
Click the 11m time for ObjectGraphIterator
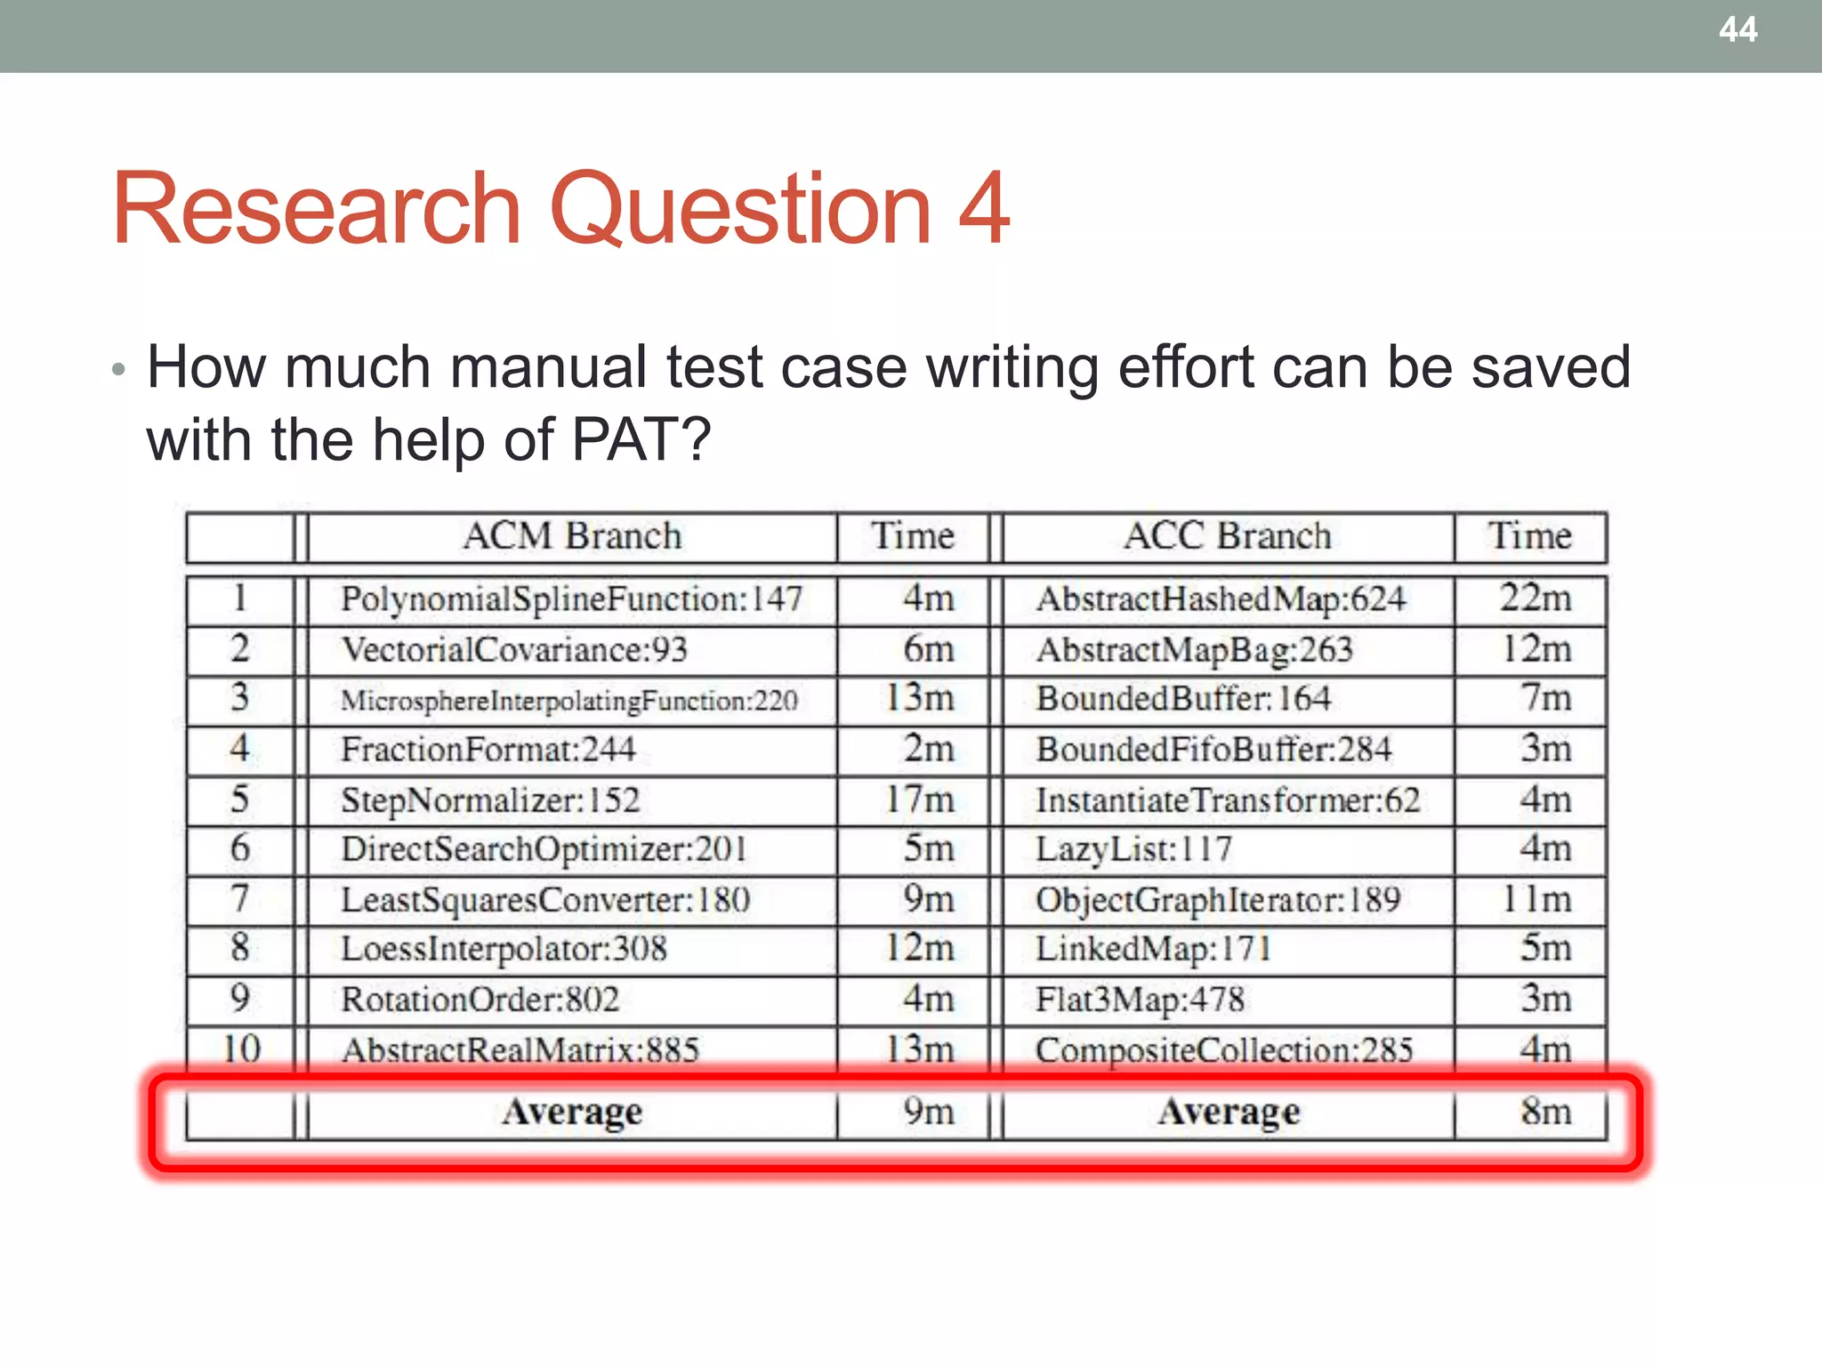click(x=1536, y=898)
